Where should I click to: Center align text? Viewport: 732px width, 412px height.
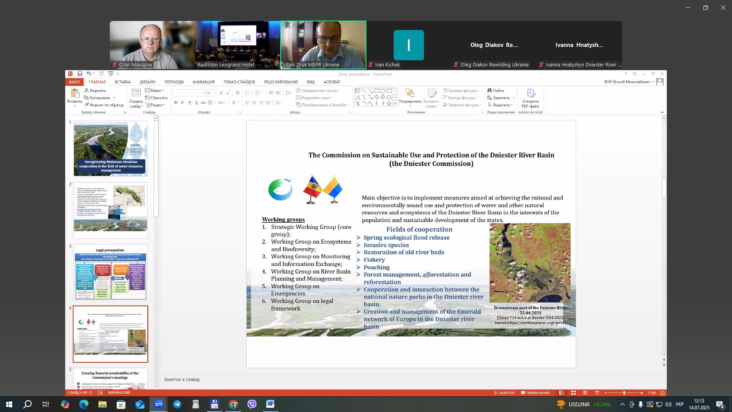click(254, 103)
